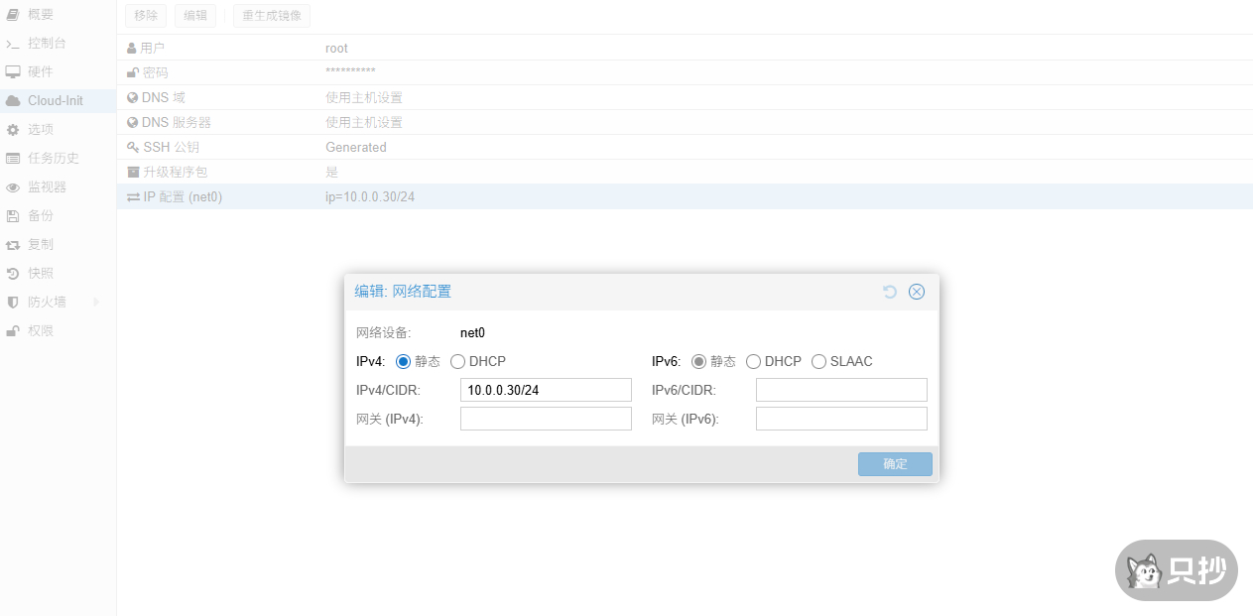Image resolution: width=1253 pixels, height=616 pixels.
Task: Close the 网络配置 dialog
Action: [x=917, y=292]
